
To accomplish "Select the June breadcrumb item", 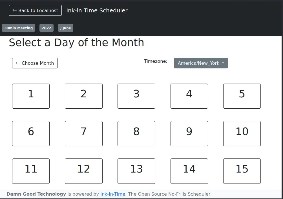I will coord(65,28).
